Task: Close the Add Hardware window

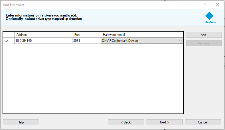Action: (x=218, y=5)
